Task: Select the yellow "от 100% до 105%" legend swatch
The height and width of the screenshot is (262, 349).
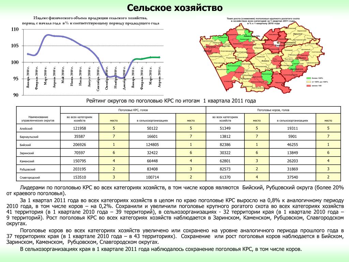Action: coord(308,82)
